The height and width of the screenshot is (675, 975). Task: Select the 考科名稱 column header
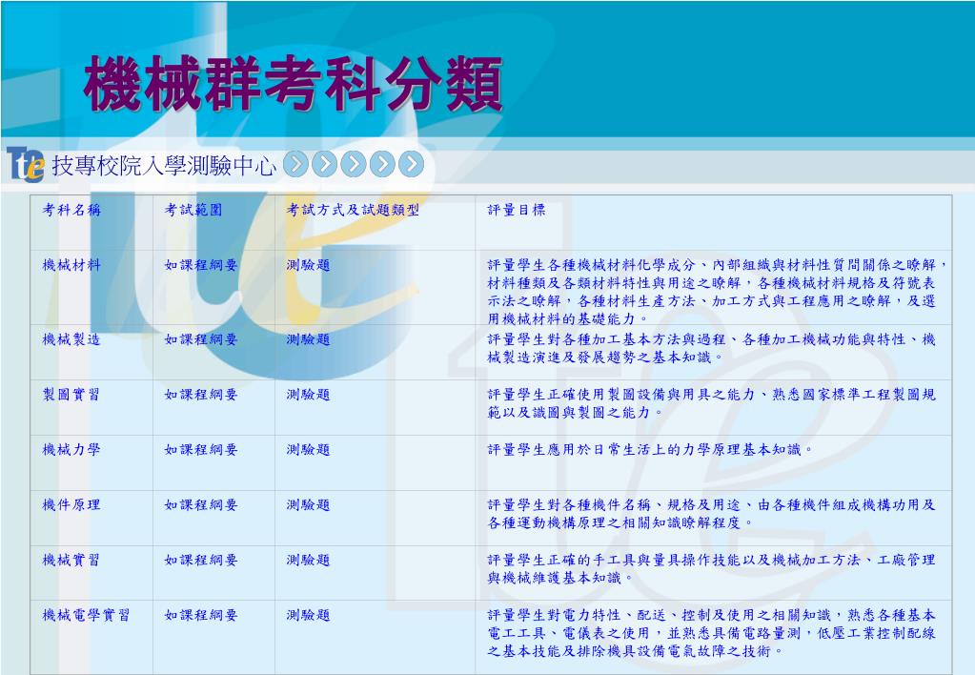click(x=71, y=210)
